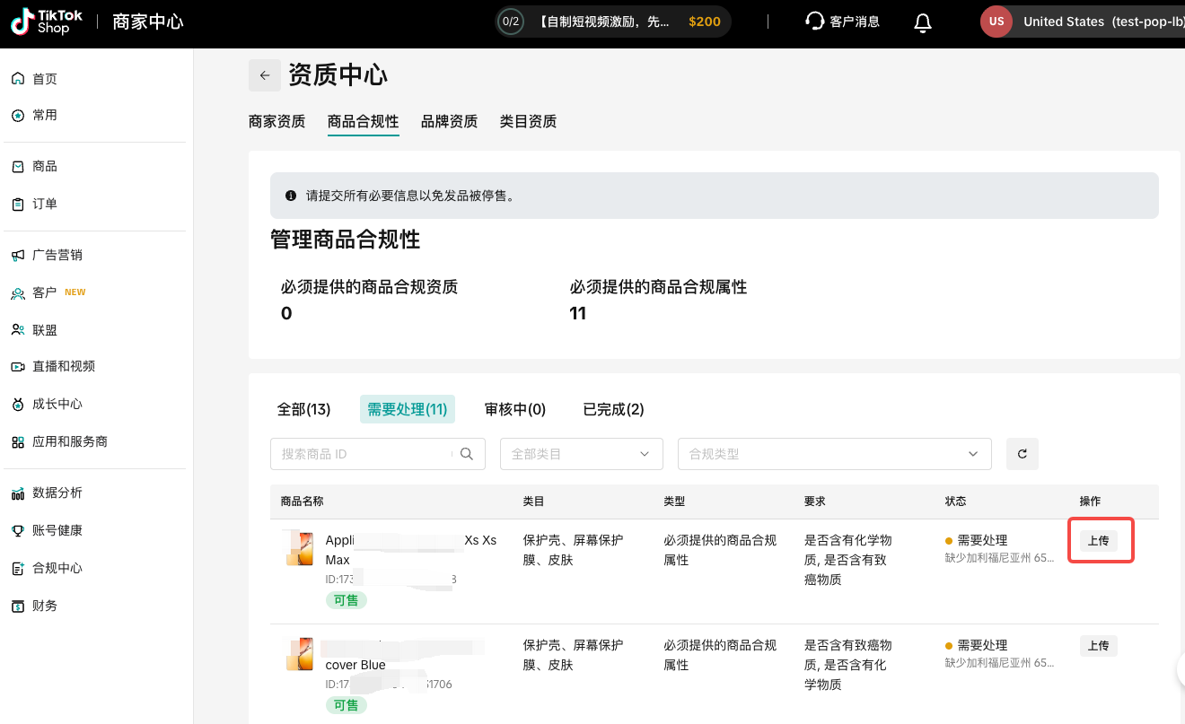Open 客户消息 headset icon

(815, 22)
